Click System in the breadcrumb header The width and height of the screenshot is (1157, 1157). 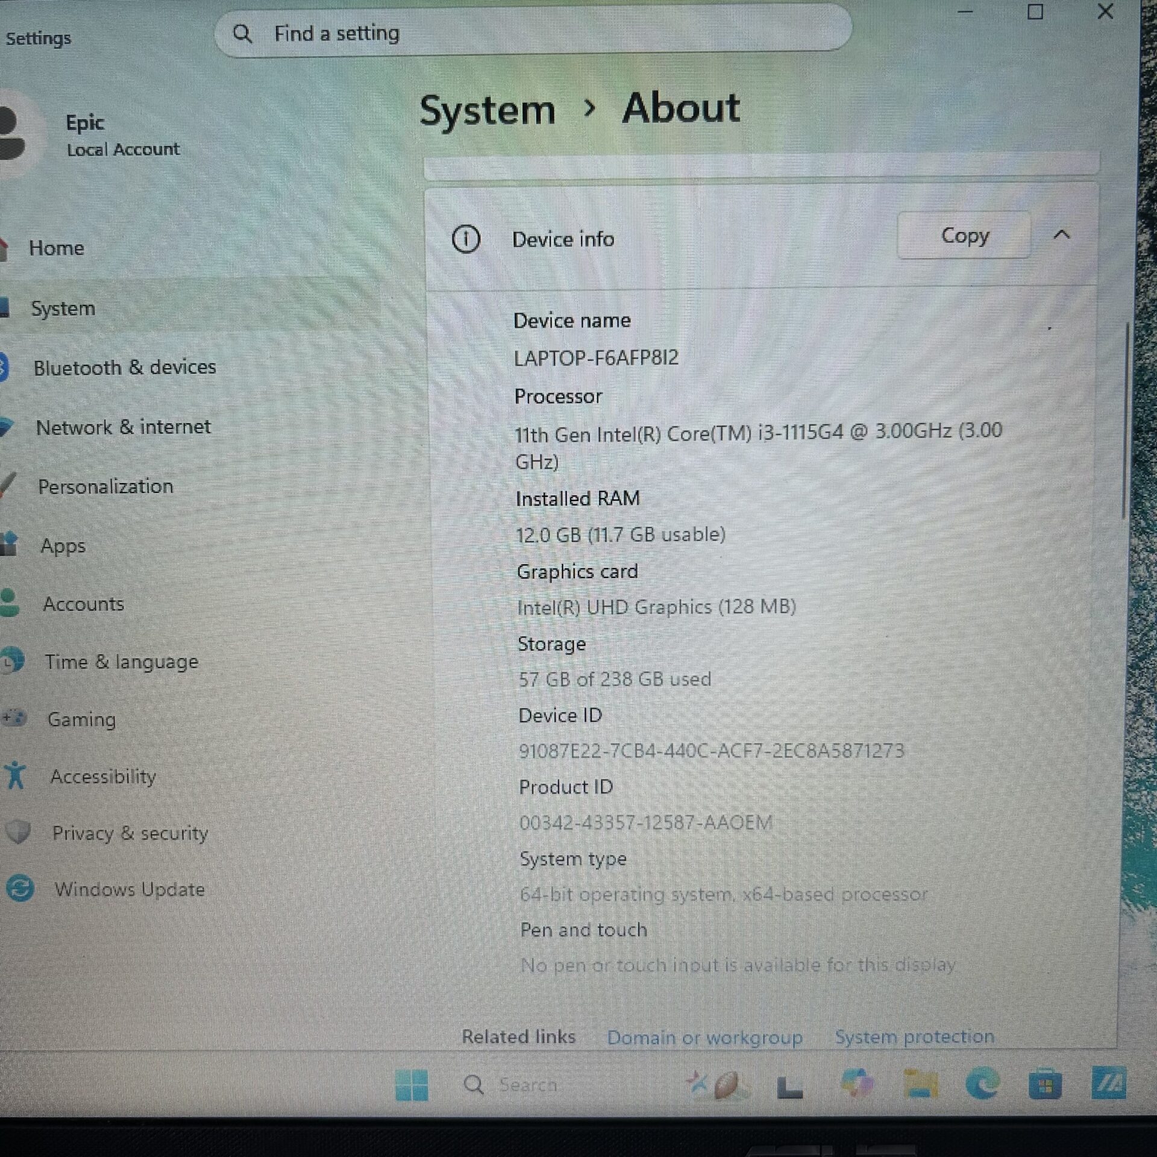coord(487,111)
